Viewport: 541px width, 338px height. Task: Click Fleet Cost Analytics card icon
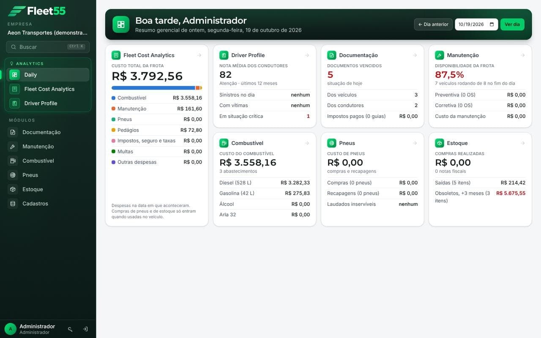pos(116,55)
